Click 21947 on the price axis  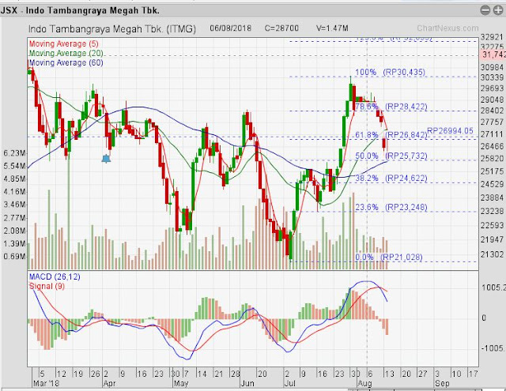(492, 239)
